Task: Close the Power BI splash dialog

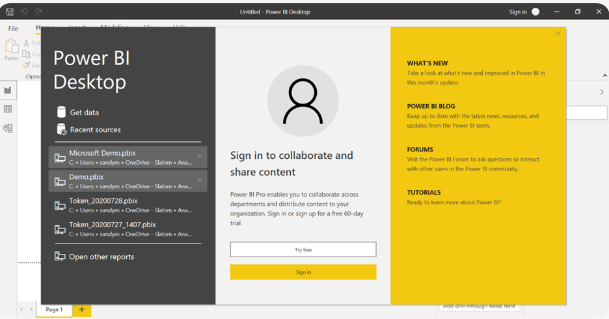Action: (x=558, y=33)
